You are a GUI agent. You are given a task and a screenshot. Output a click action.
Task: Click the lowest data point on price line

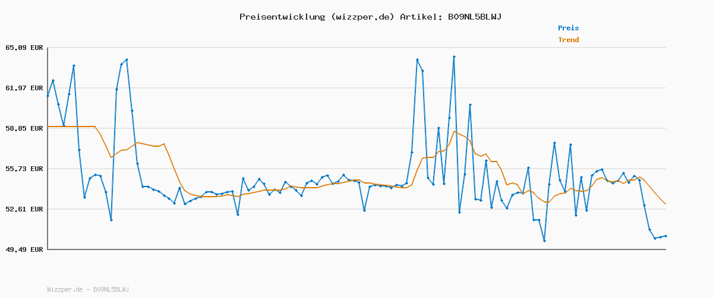pos(544,241)
